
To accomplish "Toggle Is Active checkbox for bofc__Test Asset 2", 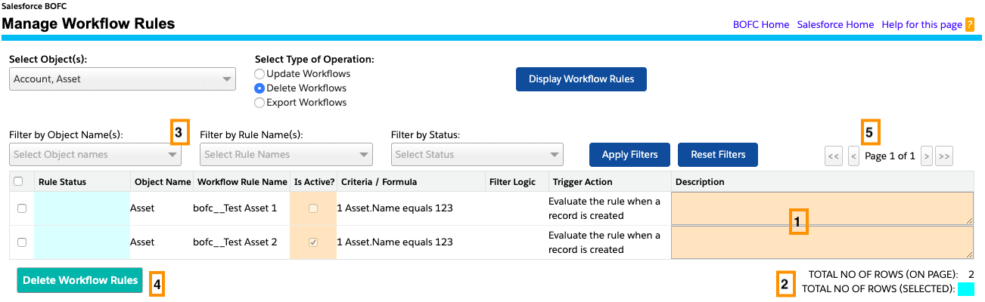I will pos(313,242).
